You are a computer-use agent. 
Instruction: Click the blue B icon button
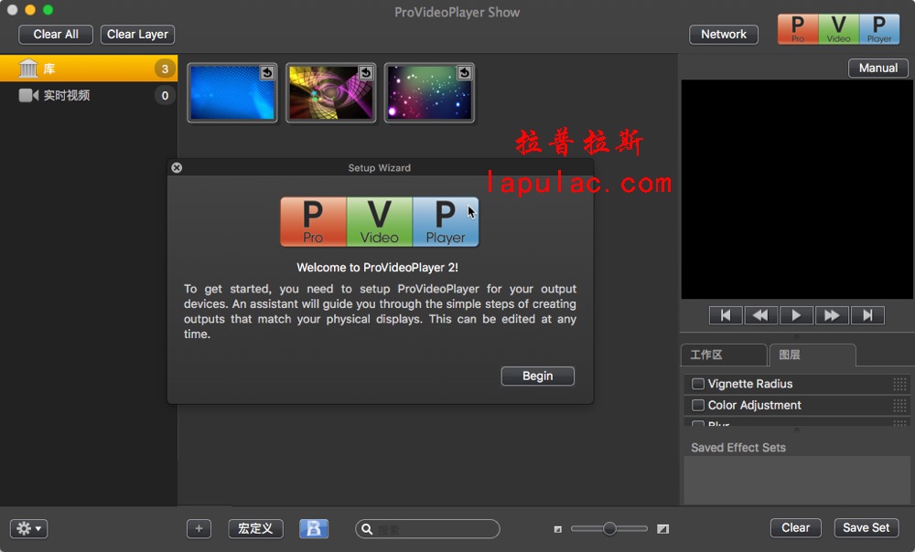coord(314,529)
